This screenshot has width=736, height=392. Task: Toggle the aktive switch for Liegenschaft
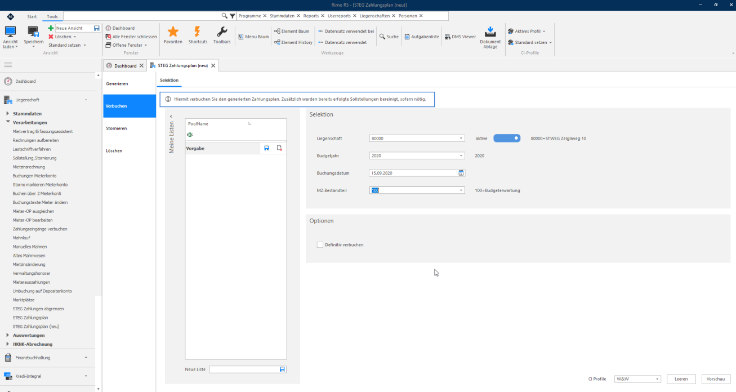point(507,138)
